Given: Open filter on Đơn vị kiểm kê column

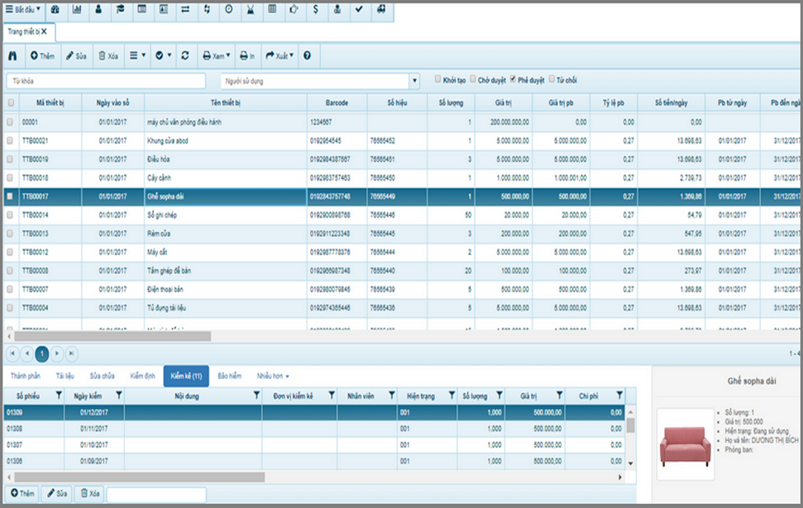Looking at the screenshot, I should pos(332,396).
